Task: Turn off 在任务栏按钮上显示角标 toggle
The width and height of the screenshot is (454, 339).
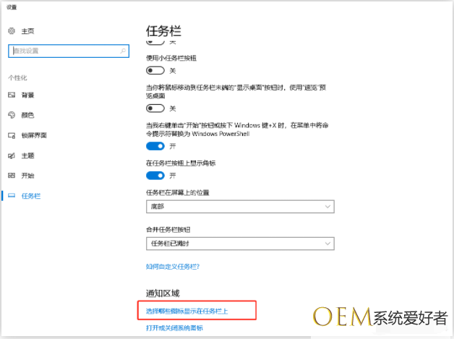Action: click(x=155, y=176)
